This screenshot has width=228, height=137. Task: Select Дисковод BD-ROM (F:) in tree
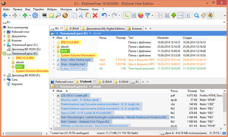(25, 75)
